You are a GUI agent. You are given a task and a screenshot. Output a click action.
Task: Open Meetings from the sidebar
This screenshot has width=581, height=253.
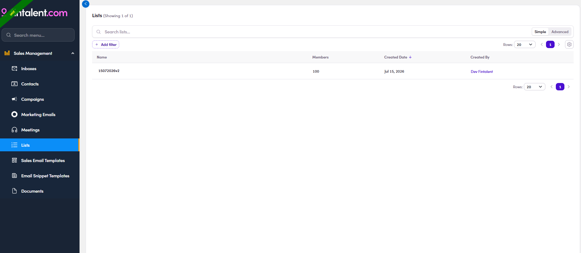[x=40, y=130]
